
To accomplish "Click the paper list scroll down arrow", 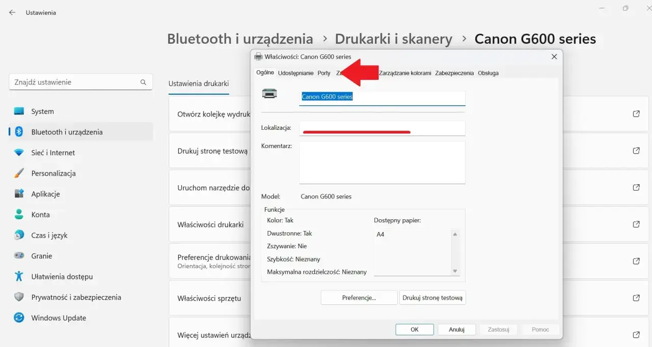I will tap(455, 271).
